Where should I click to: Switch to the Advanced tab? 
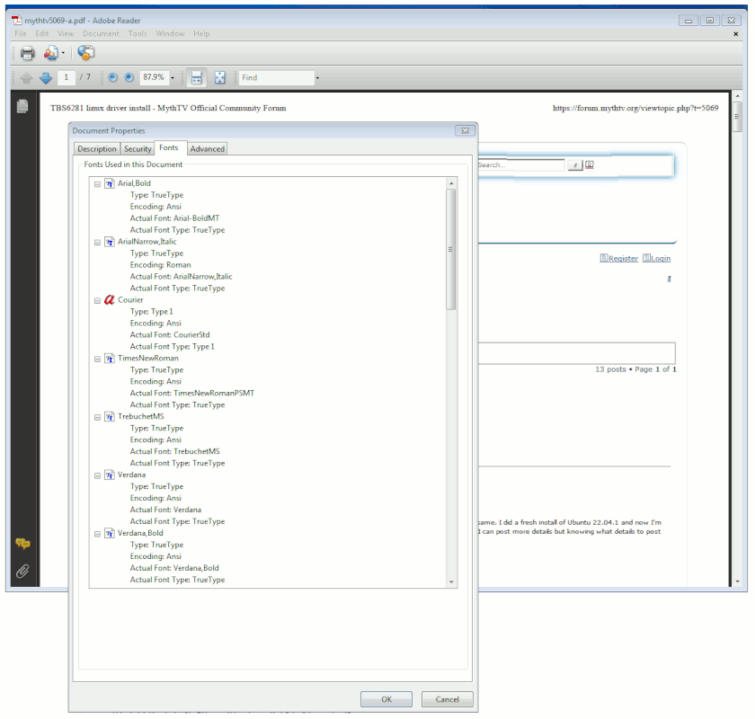click(x=207, y=149)
